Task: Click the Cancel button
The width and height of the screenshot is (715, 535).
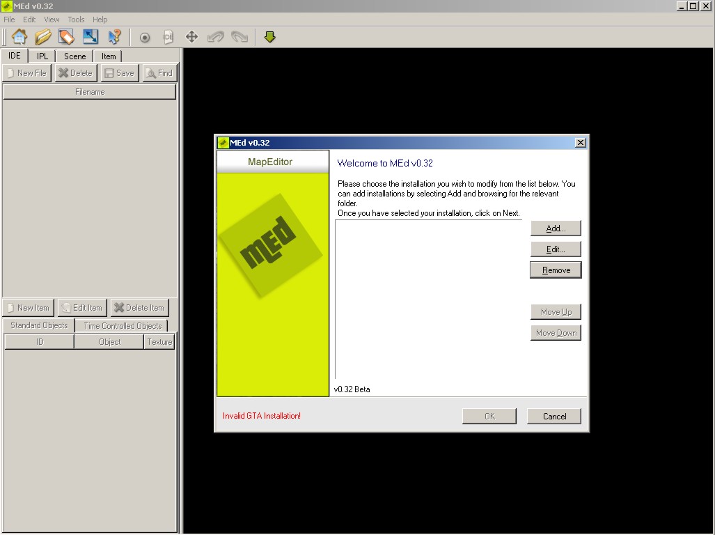Action: tap(554, 416)
